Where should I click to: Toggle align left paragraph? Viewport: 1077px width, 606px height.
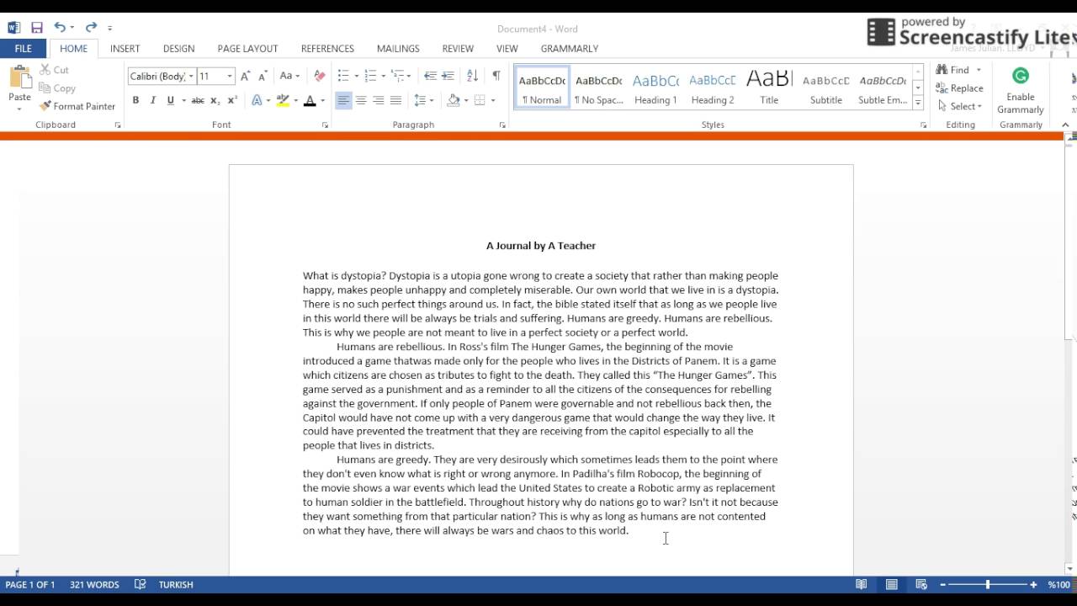[x=343, y=100]
